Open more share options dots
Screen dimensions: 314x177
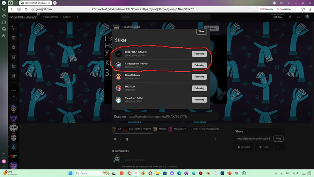click(279, 147)
